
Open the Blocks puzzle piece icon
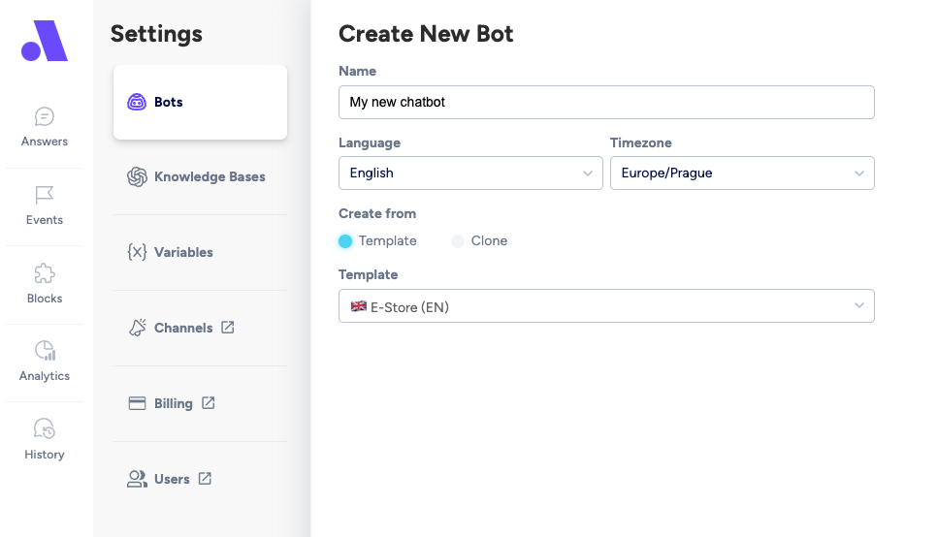[45, 273]
